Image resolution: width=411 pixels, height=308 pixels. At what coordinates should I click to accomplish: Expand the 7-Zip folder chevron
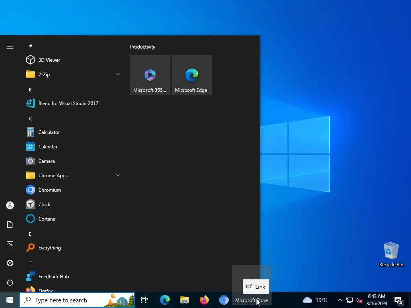click(118, 74)
